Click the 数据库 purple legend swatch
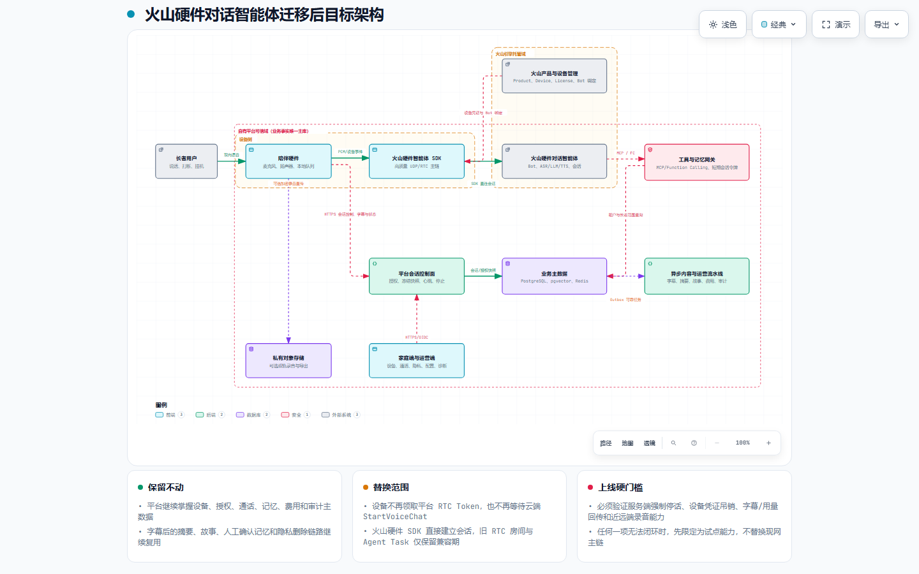 click(240, 415)
